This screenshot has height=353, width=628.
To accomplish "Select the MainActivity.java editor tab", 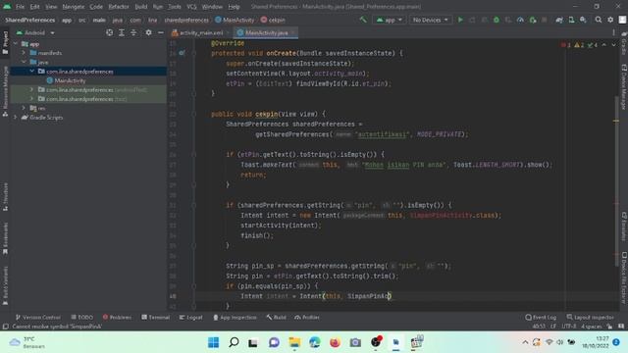I will (266, 32).
